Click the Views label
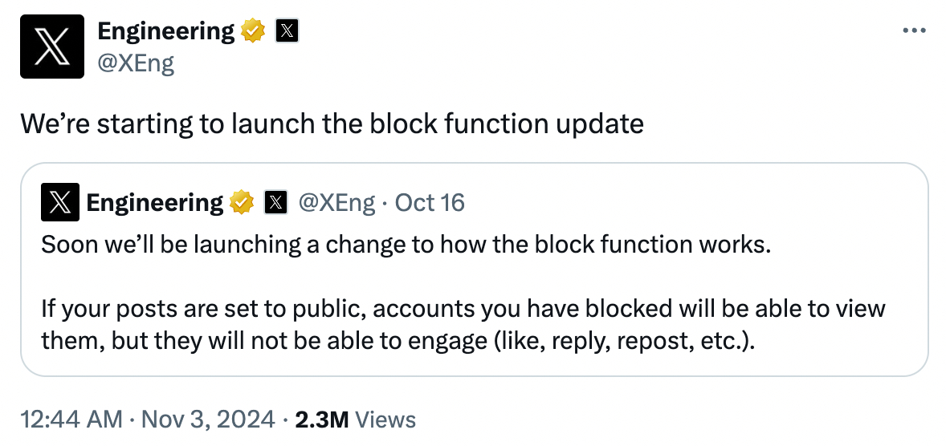Viewport: 946px width, 446px height. pyautogui.click(x=385, y=419)
